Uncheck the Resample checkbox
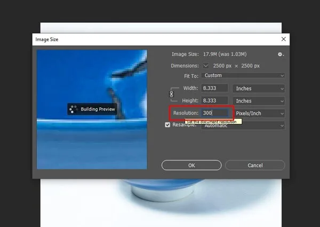The height and width of the screenshot is (227, 320). [x=168, y=125]
